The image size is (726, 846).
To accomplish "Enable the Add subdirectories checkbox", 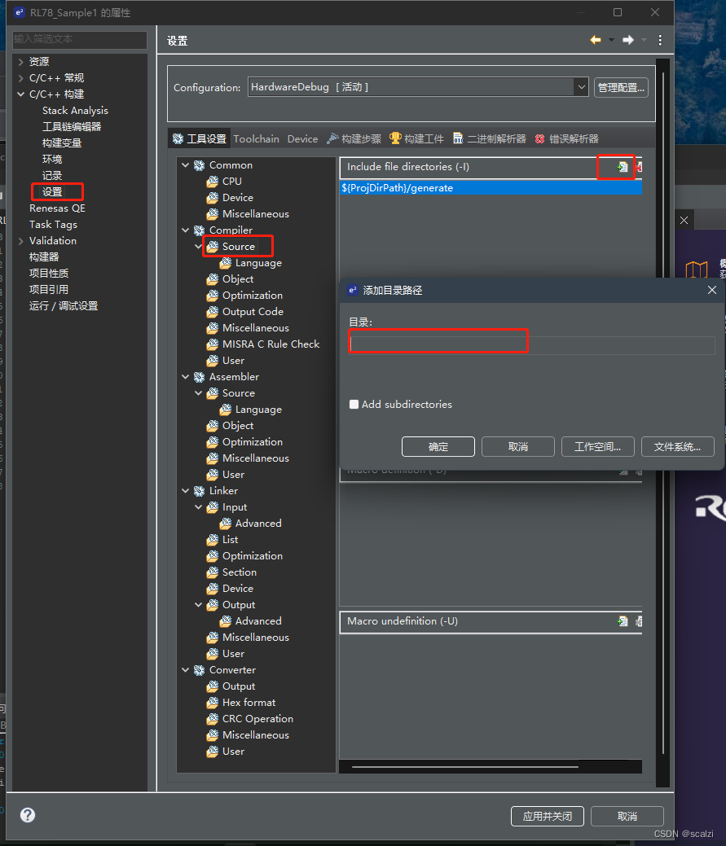I will pyautogui.click(x=354, y=404).
